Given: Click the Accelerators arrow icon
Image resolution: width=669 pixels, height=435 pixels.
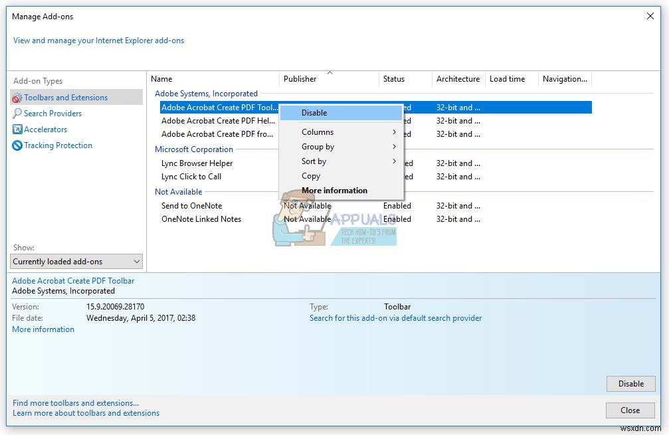Looking at the screenshot, I should pos(19,129).
